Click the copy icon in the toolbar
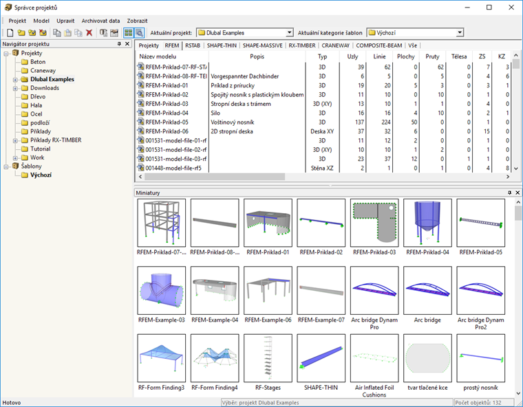This screenshot has height=407, width=523. (x=57, y=32)
